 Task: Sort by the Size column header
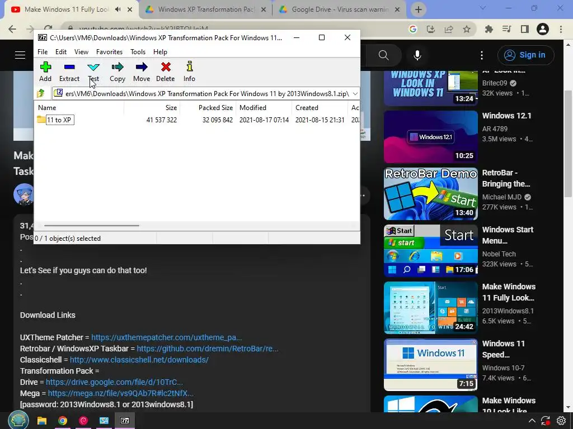pyautogui.click(x=152, y=108)
